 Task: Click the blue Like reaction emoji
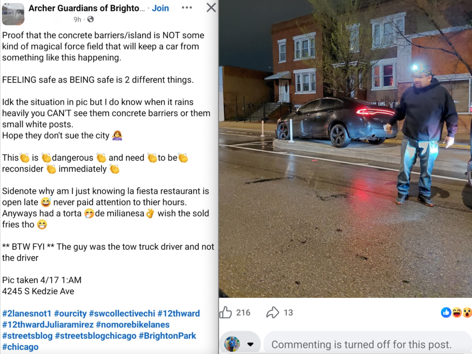click(x=446, y=313)
